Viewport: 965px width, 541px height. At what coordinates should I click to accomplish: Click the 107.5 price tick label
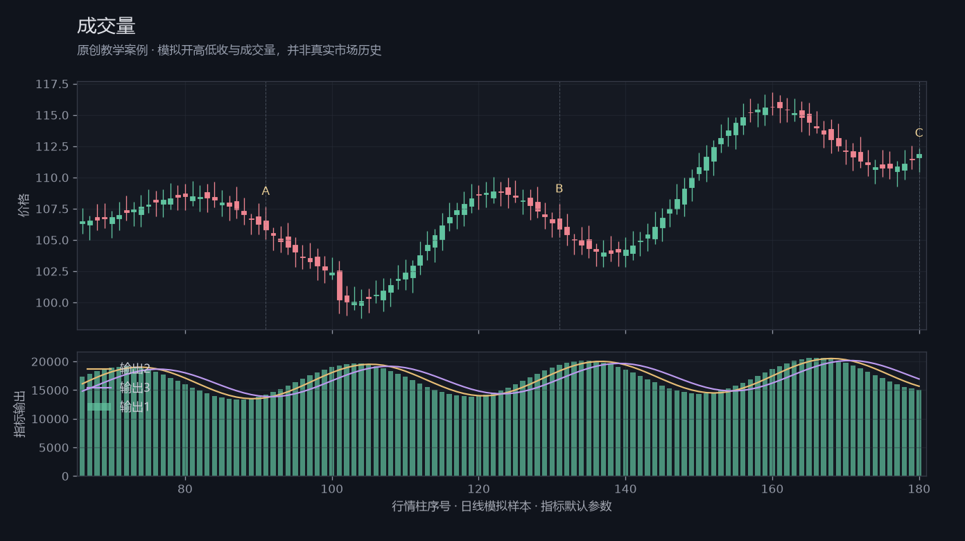[52, 209]
